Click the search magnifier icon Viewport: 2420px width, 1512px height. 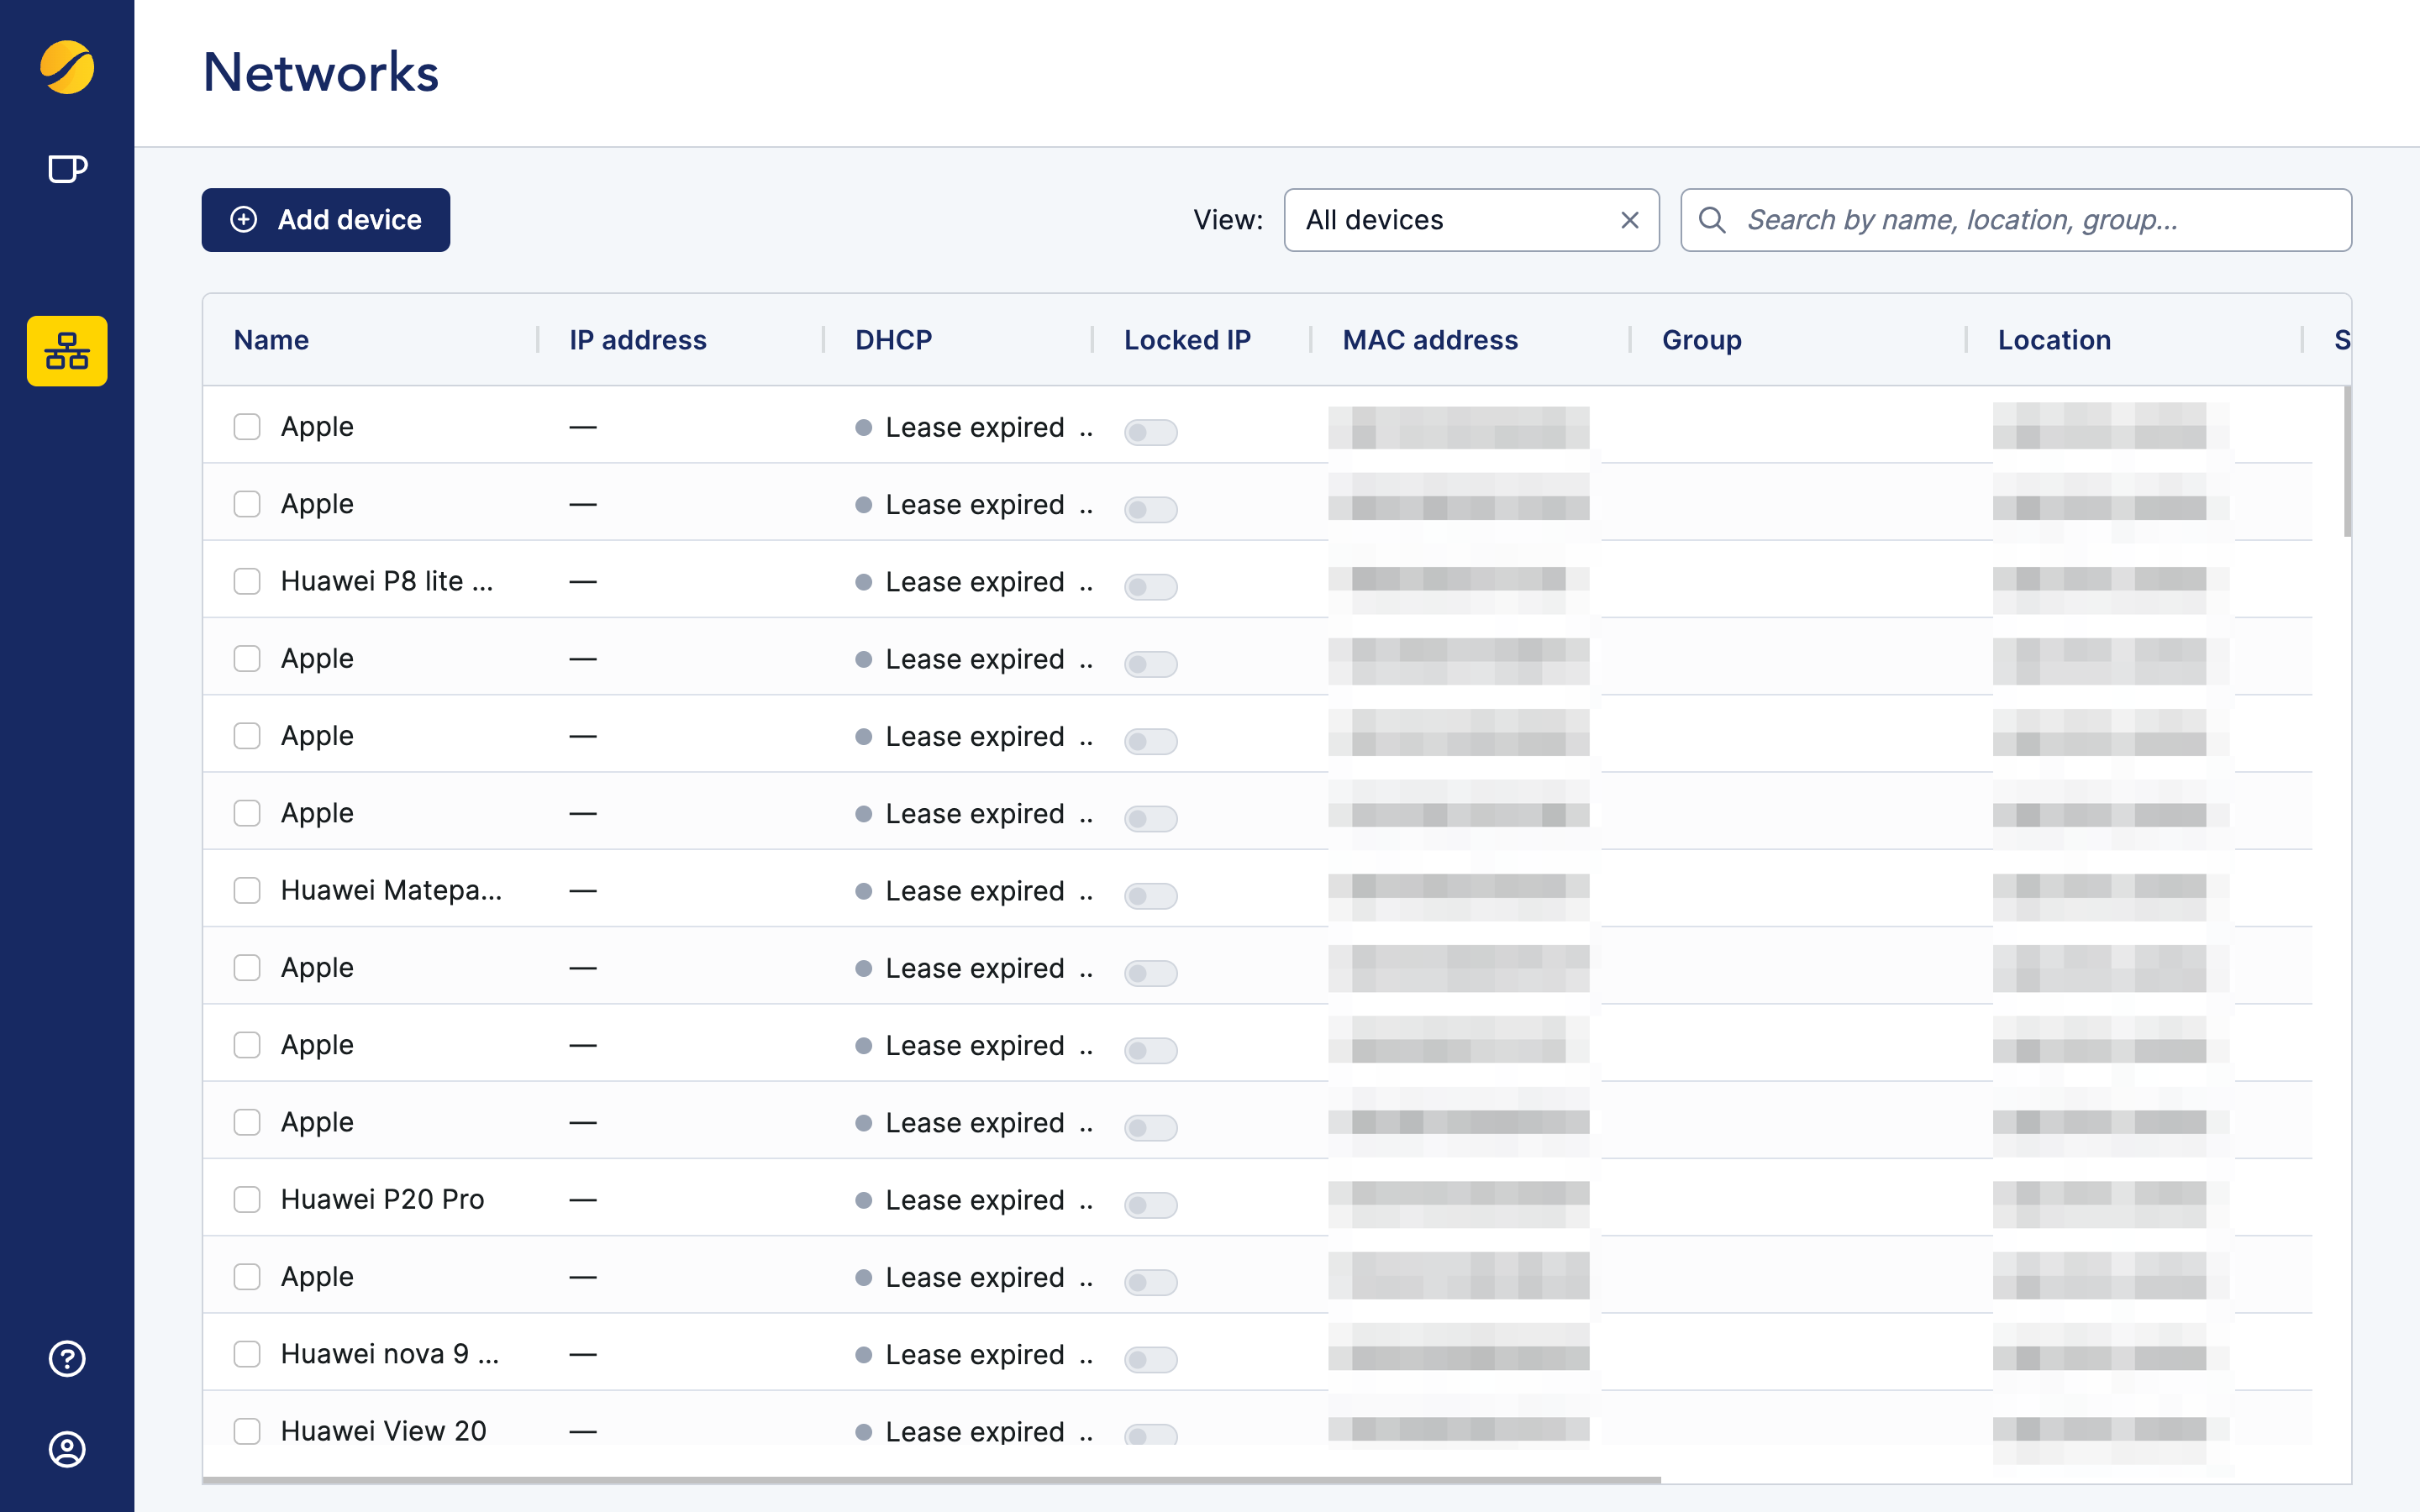point(1712,220)
